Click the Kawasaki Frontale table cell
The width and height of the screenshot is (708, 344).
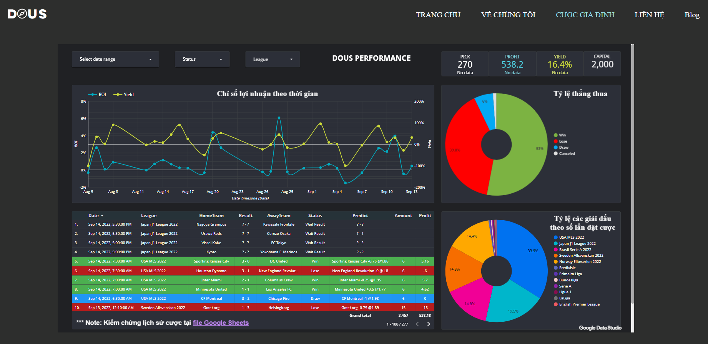tap(279, 224)
